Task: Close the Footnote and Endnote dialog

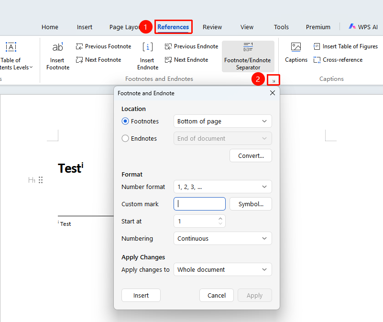Action: tap(273, 93)
